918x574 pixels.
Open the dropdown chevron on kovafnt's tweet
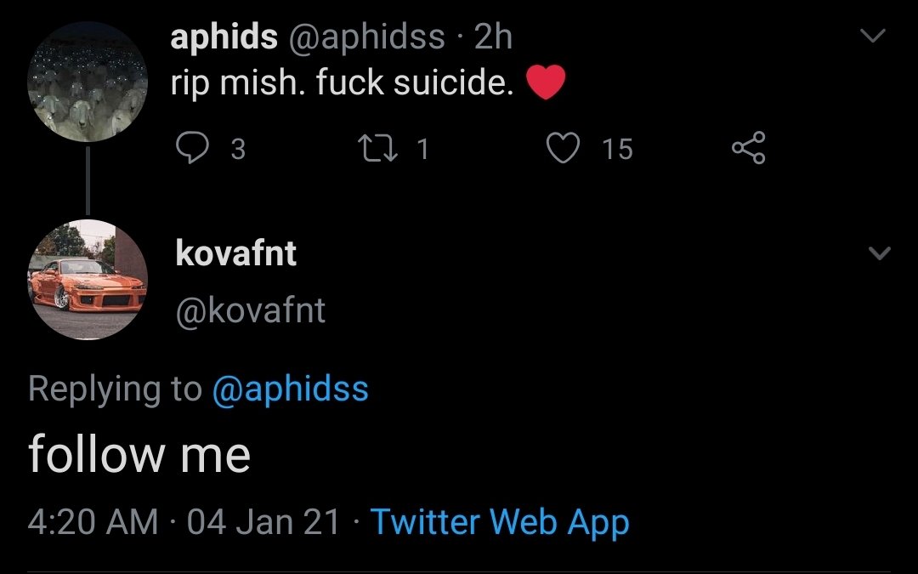[x=879, y=253]
